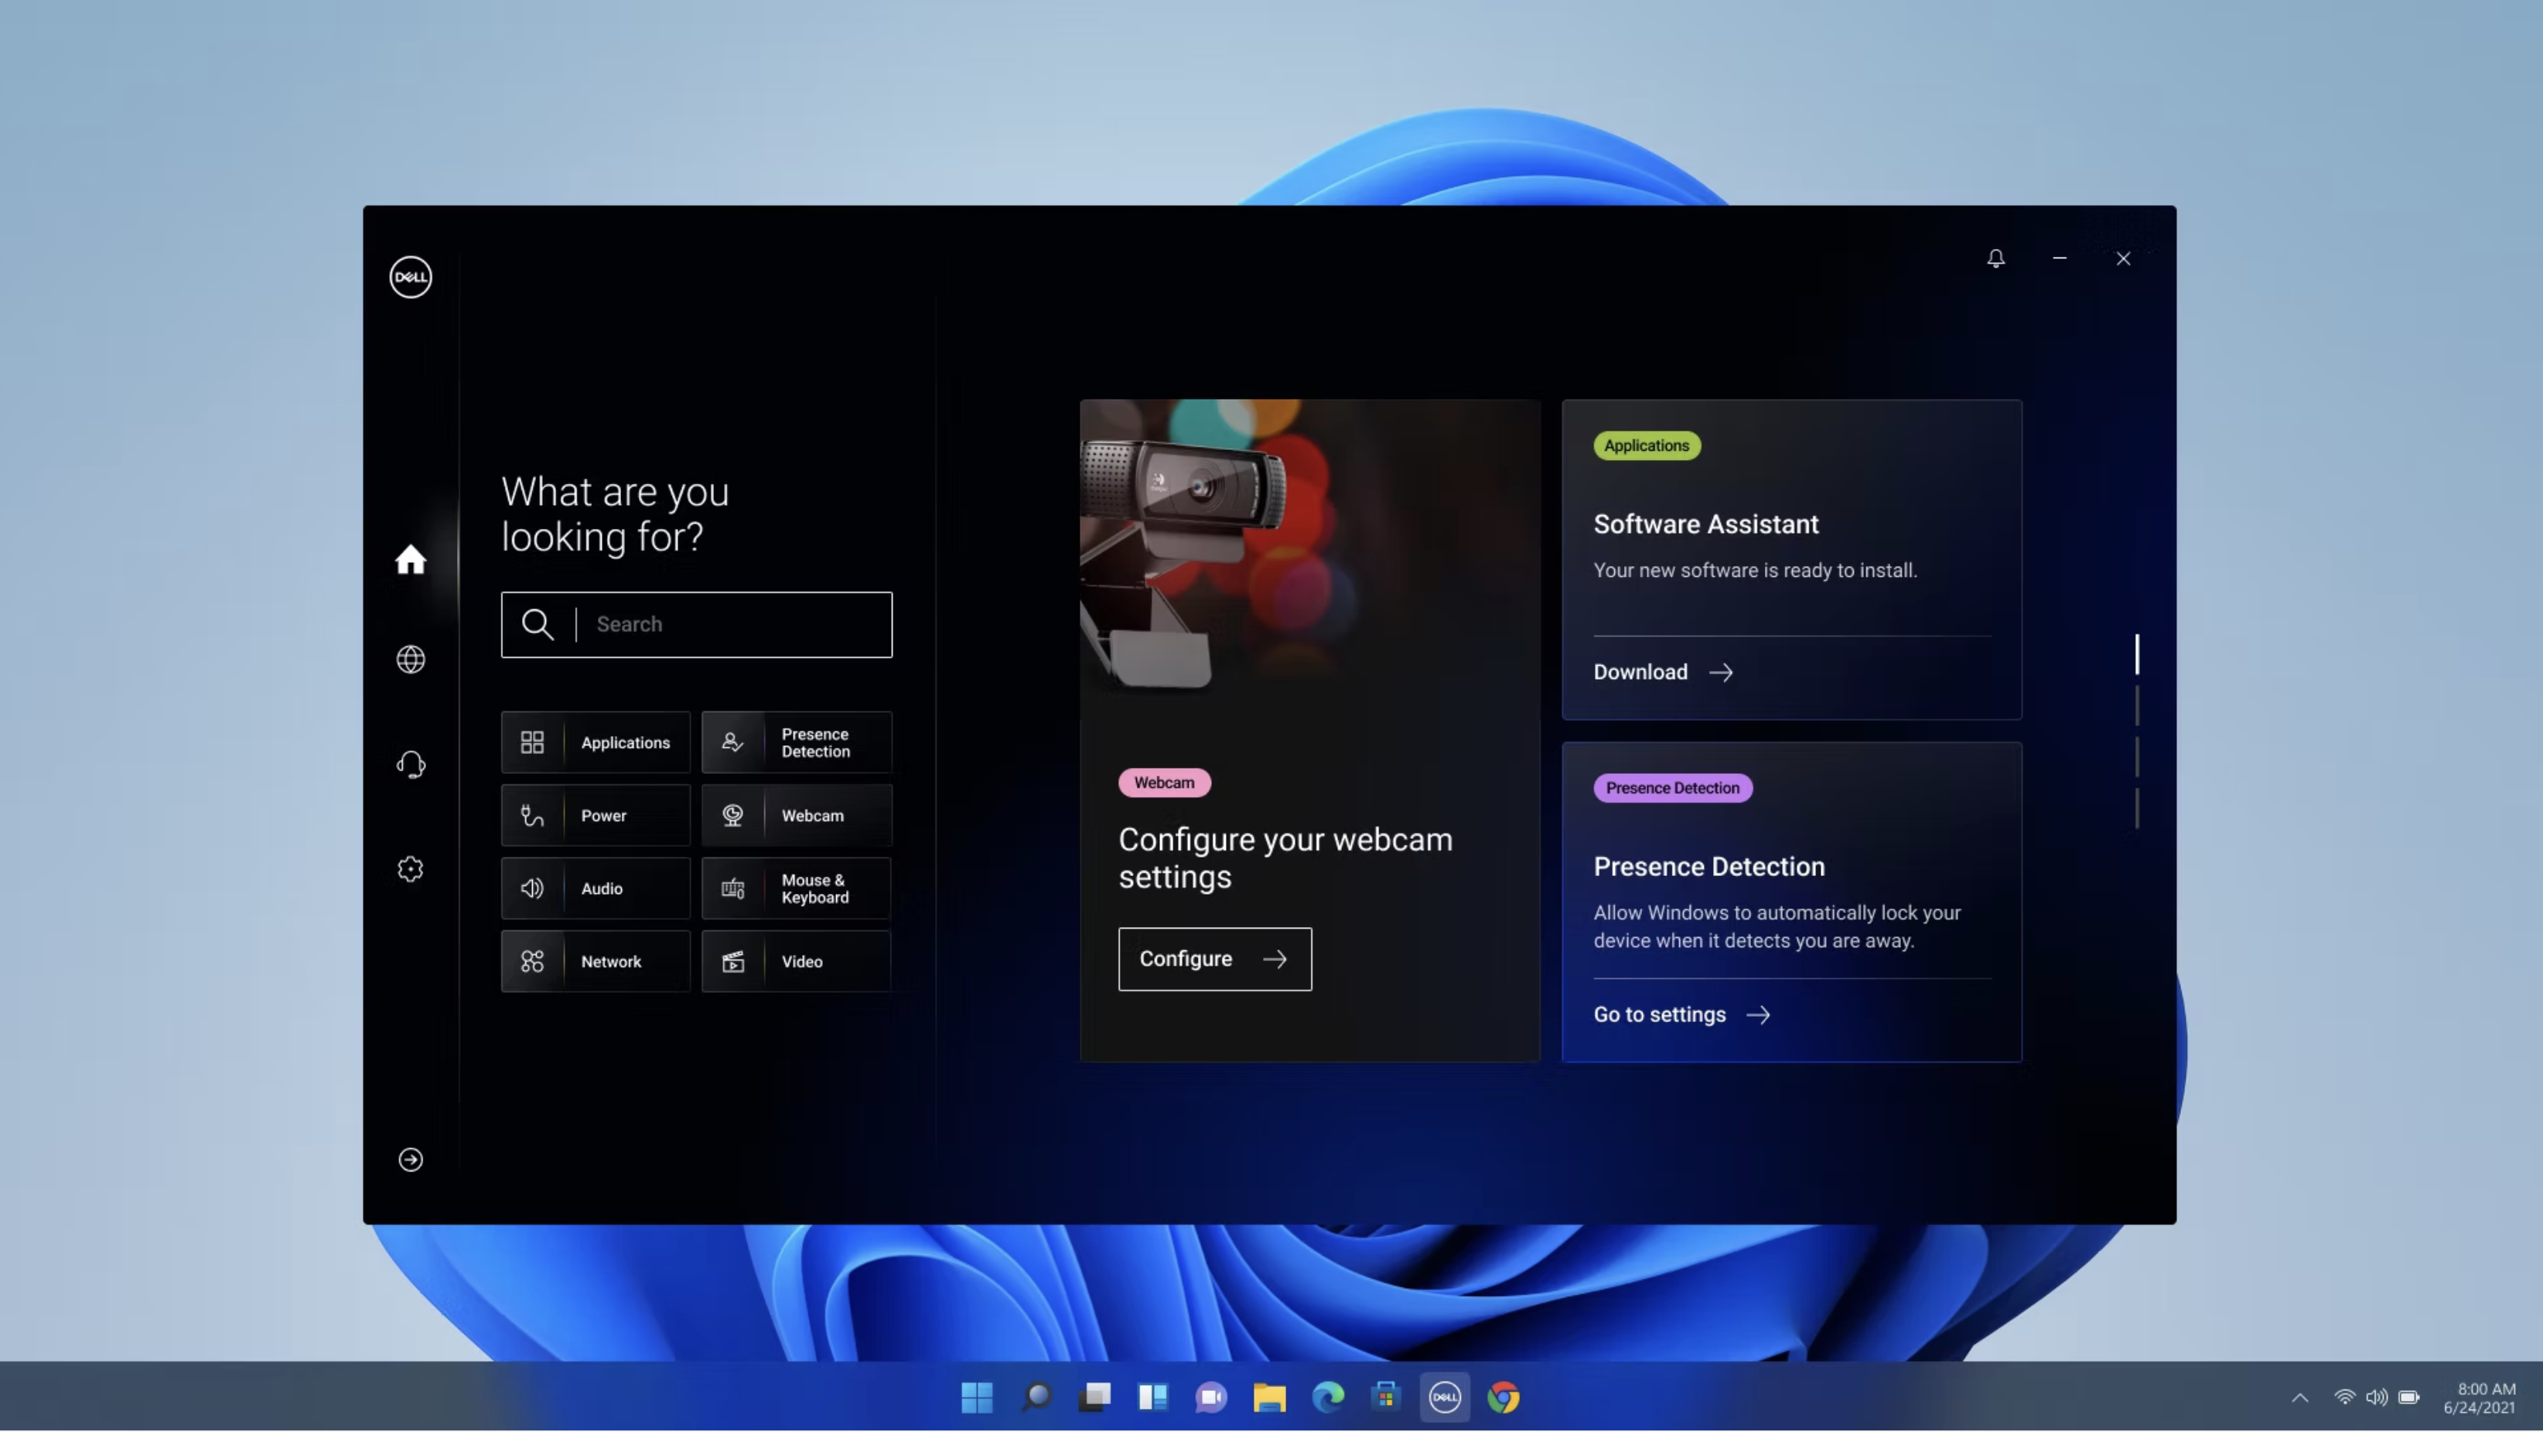This screenshot has width=2543, height=1432.
Task: Select the Webcam category tile
Action: (x=797, y=815)
